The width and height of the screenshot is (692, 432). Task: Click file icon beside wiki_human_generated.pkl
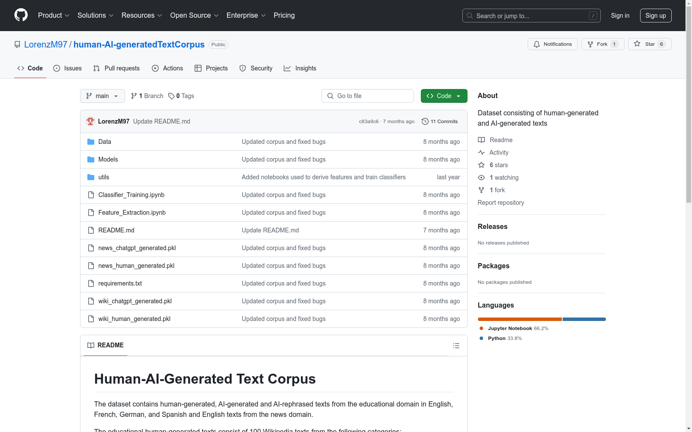[91, 319]
